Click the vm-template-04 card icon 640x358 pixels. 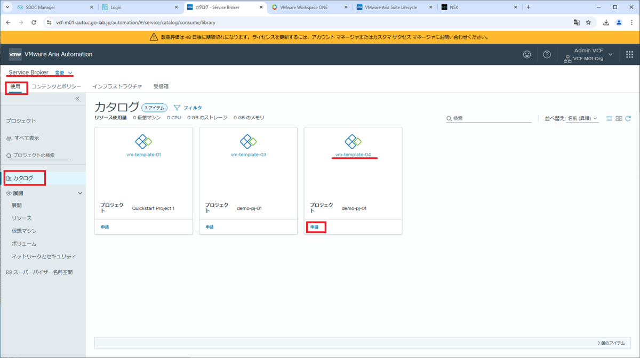coord(353,141)
